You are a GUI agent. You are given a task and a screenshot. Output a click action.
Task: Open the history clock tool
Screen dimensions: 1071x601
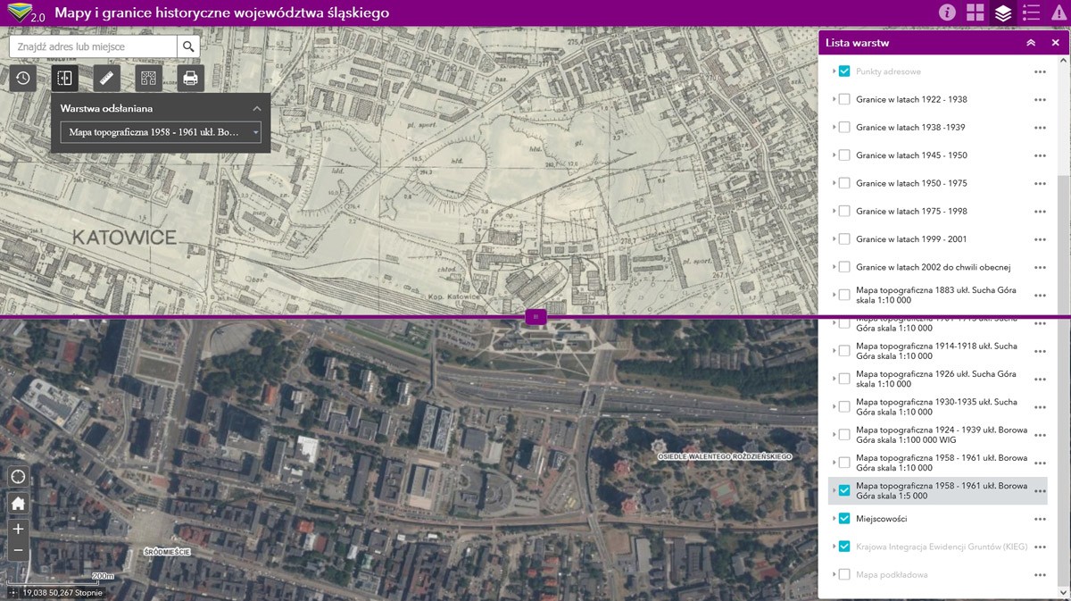pos(23,78)
